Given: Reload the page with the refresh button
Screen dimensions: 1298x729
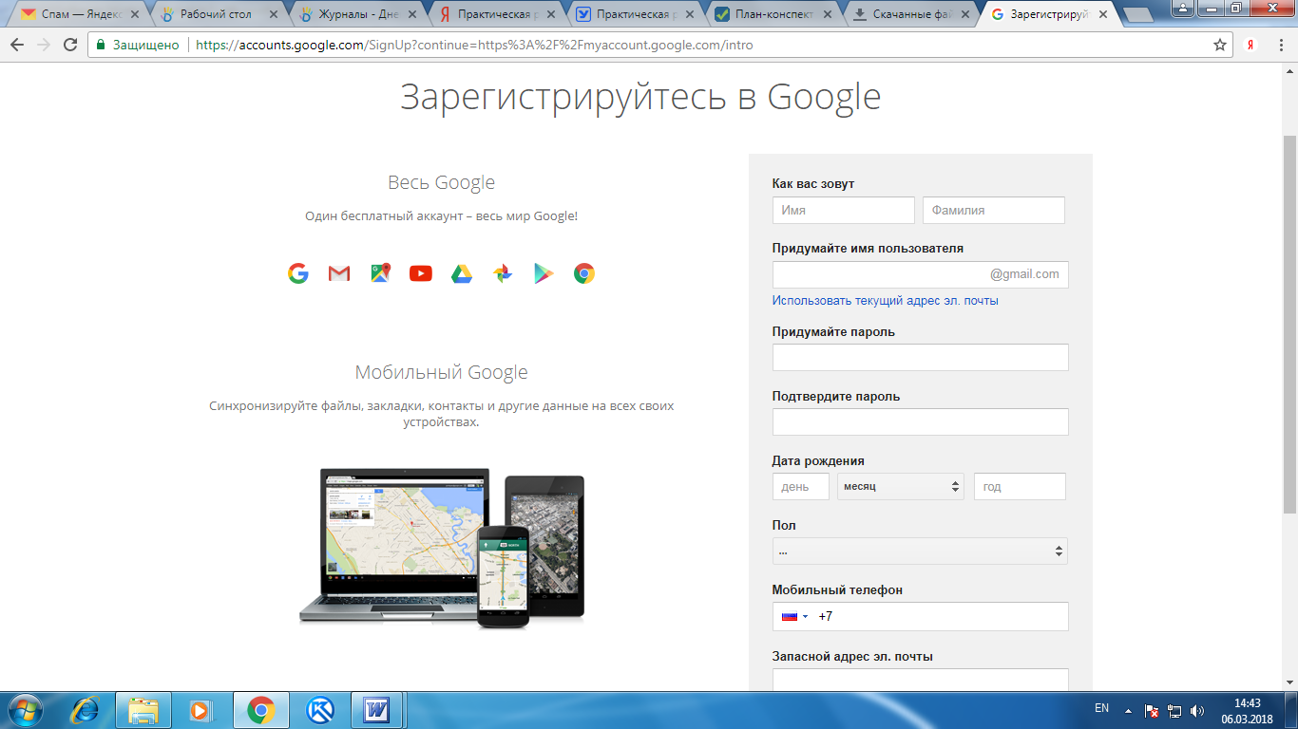Looking at the screenshot, I should click(70, 45).
